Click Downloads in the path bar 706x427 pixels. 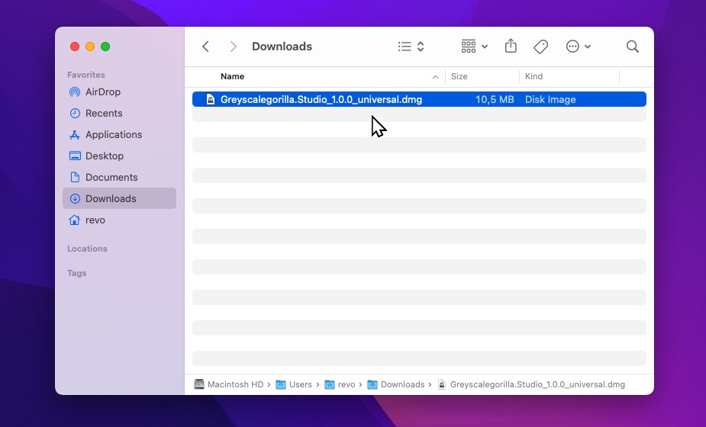coord(402,385)
